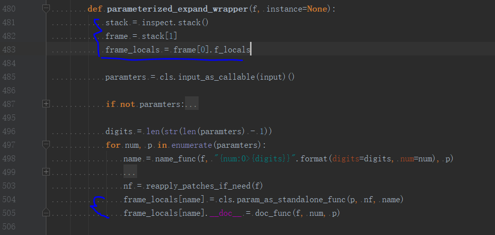The width and height of the screenshot is (495, 235).
Task: Click line number 481 in gutter
Action: [9, 22]
